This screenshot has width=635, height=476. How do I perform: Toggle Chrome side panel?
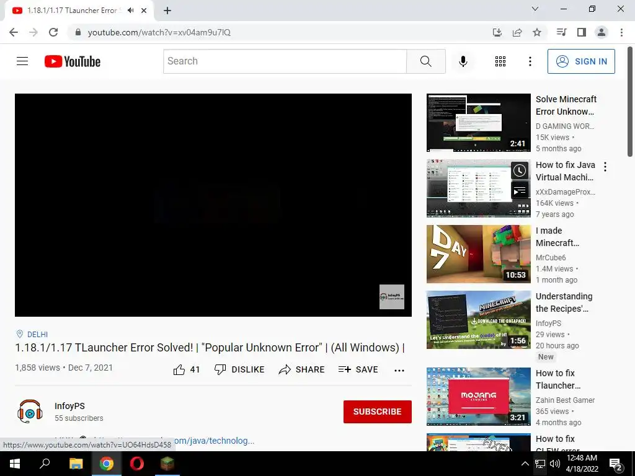coord(582,32)
